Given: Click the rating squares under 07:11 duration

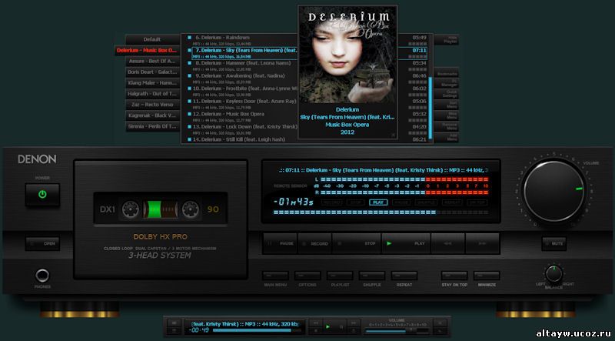Looking at the screenshot, I should click(417, 56).
